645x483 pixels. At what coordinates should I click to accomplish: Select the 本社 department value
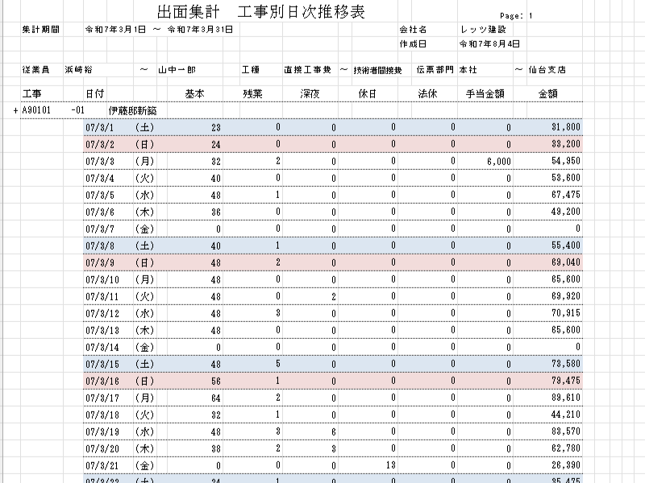coord(468,70)
